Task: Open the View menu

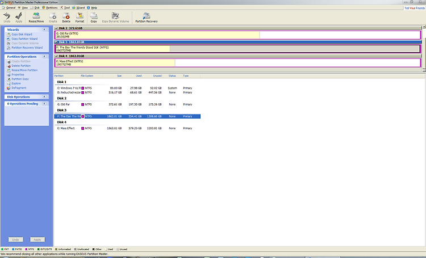Action: [23, 7]
